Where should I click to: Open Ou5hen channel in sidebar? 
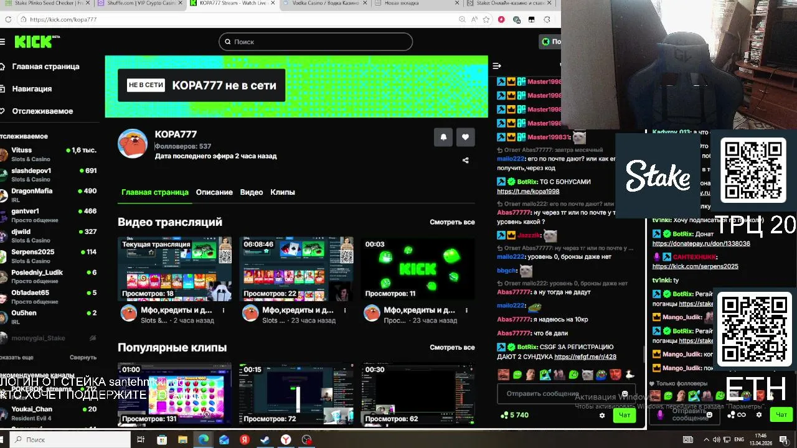pos(49,317)
